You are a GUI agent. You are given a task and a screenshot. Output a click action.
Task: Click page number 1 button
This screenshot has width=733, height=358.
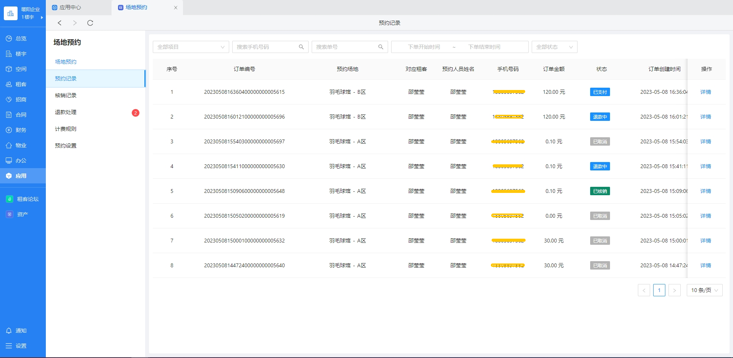click(x=659, y=290)
